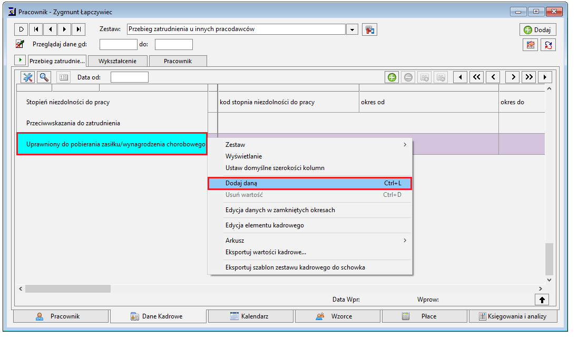Viewport: 578px width, 339px height.
Task: Click the icon right of Zestaw dropdown
Action: coord(369,29)
